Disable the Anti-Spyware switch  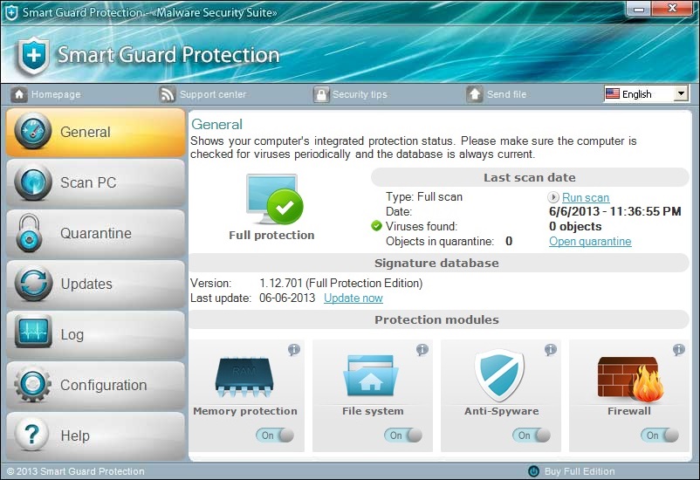[x=532, y=435]
